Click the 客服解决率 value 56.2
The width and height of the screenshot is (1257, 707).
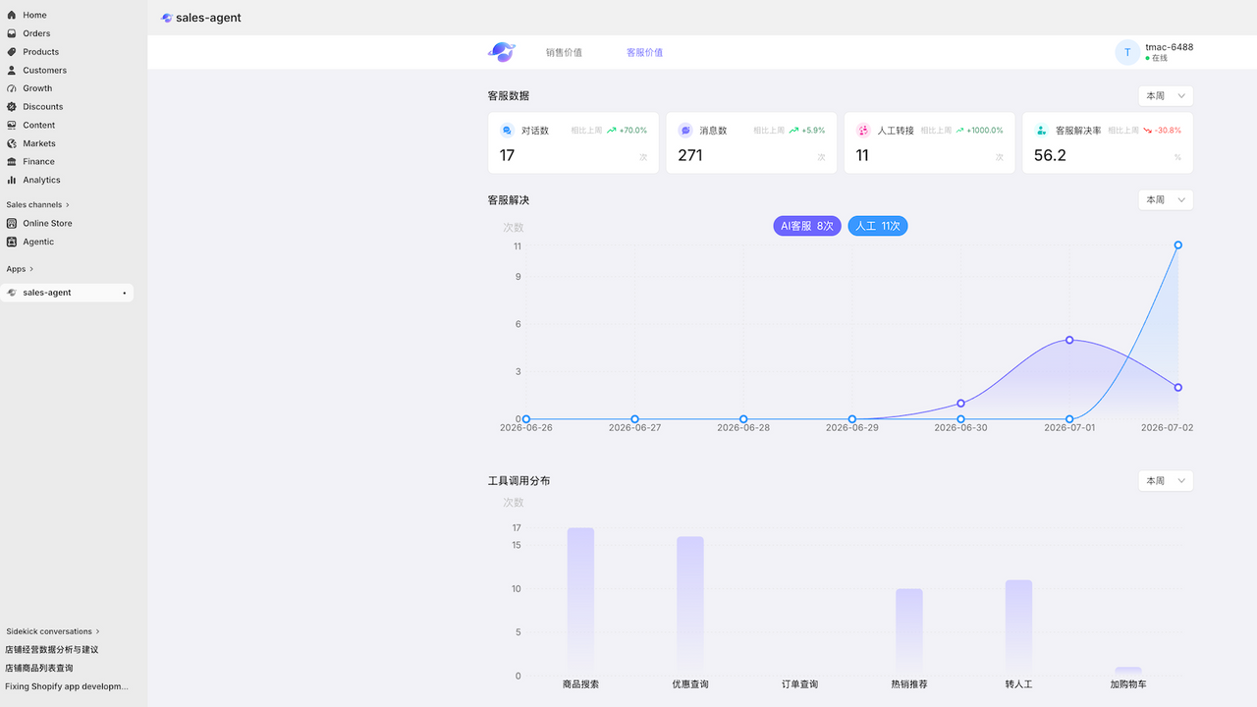tap(1050, 155)
